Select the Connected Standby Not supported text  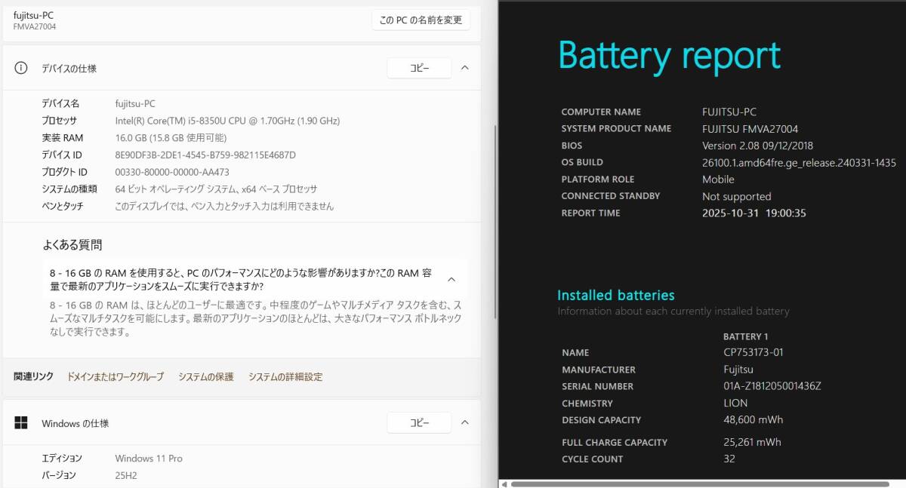coord(737,196)
